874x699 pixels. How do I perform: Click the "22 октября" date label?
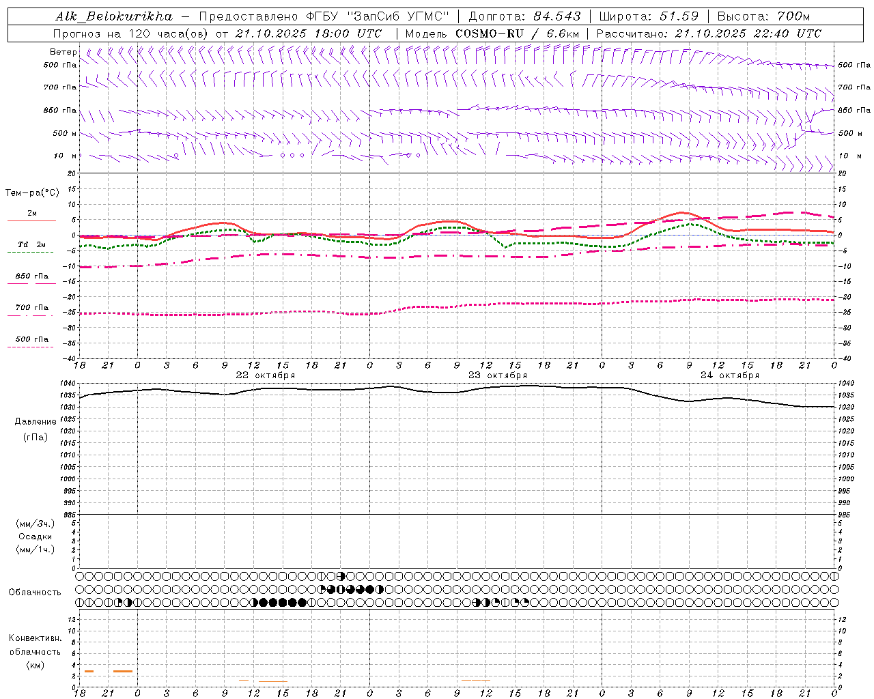coord(266,375)
